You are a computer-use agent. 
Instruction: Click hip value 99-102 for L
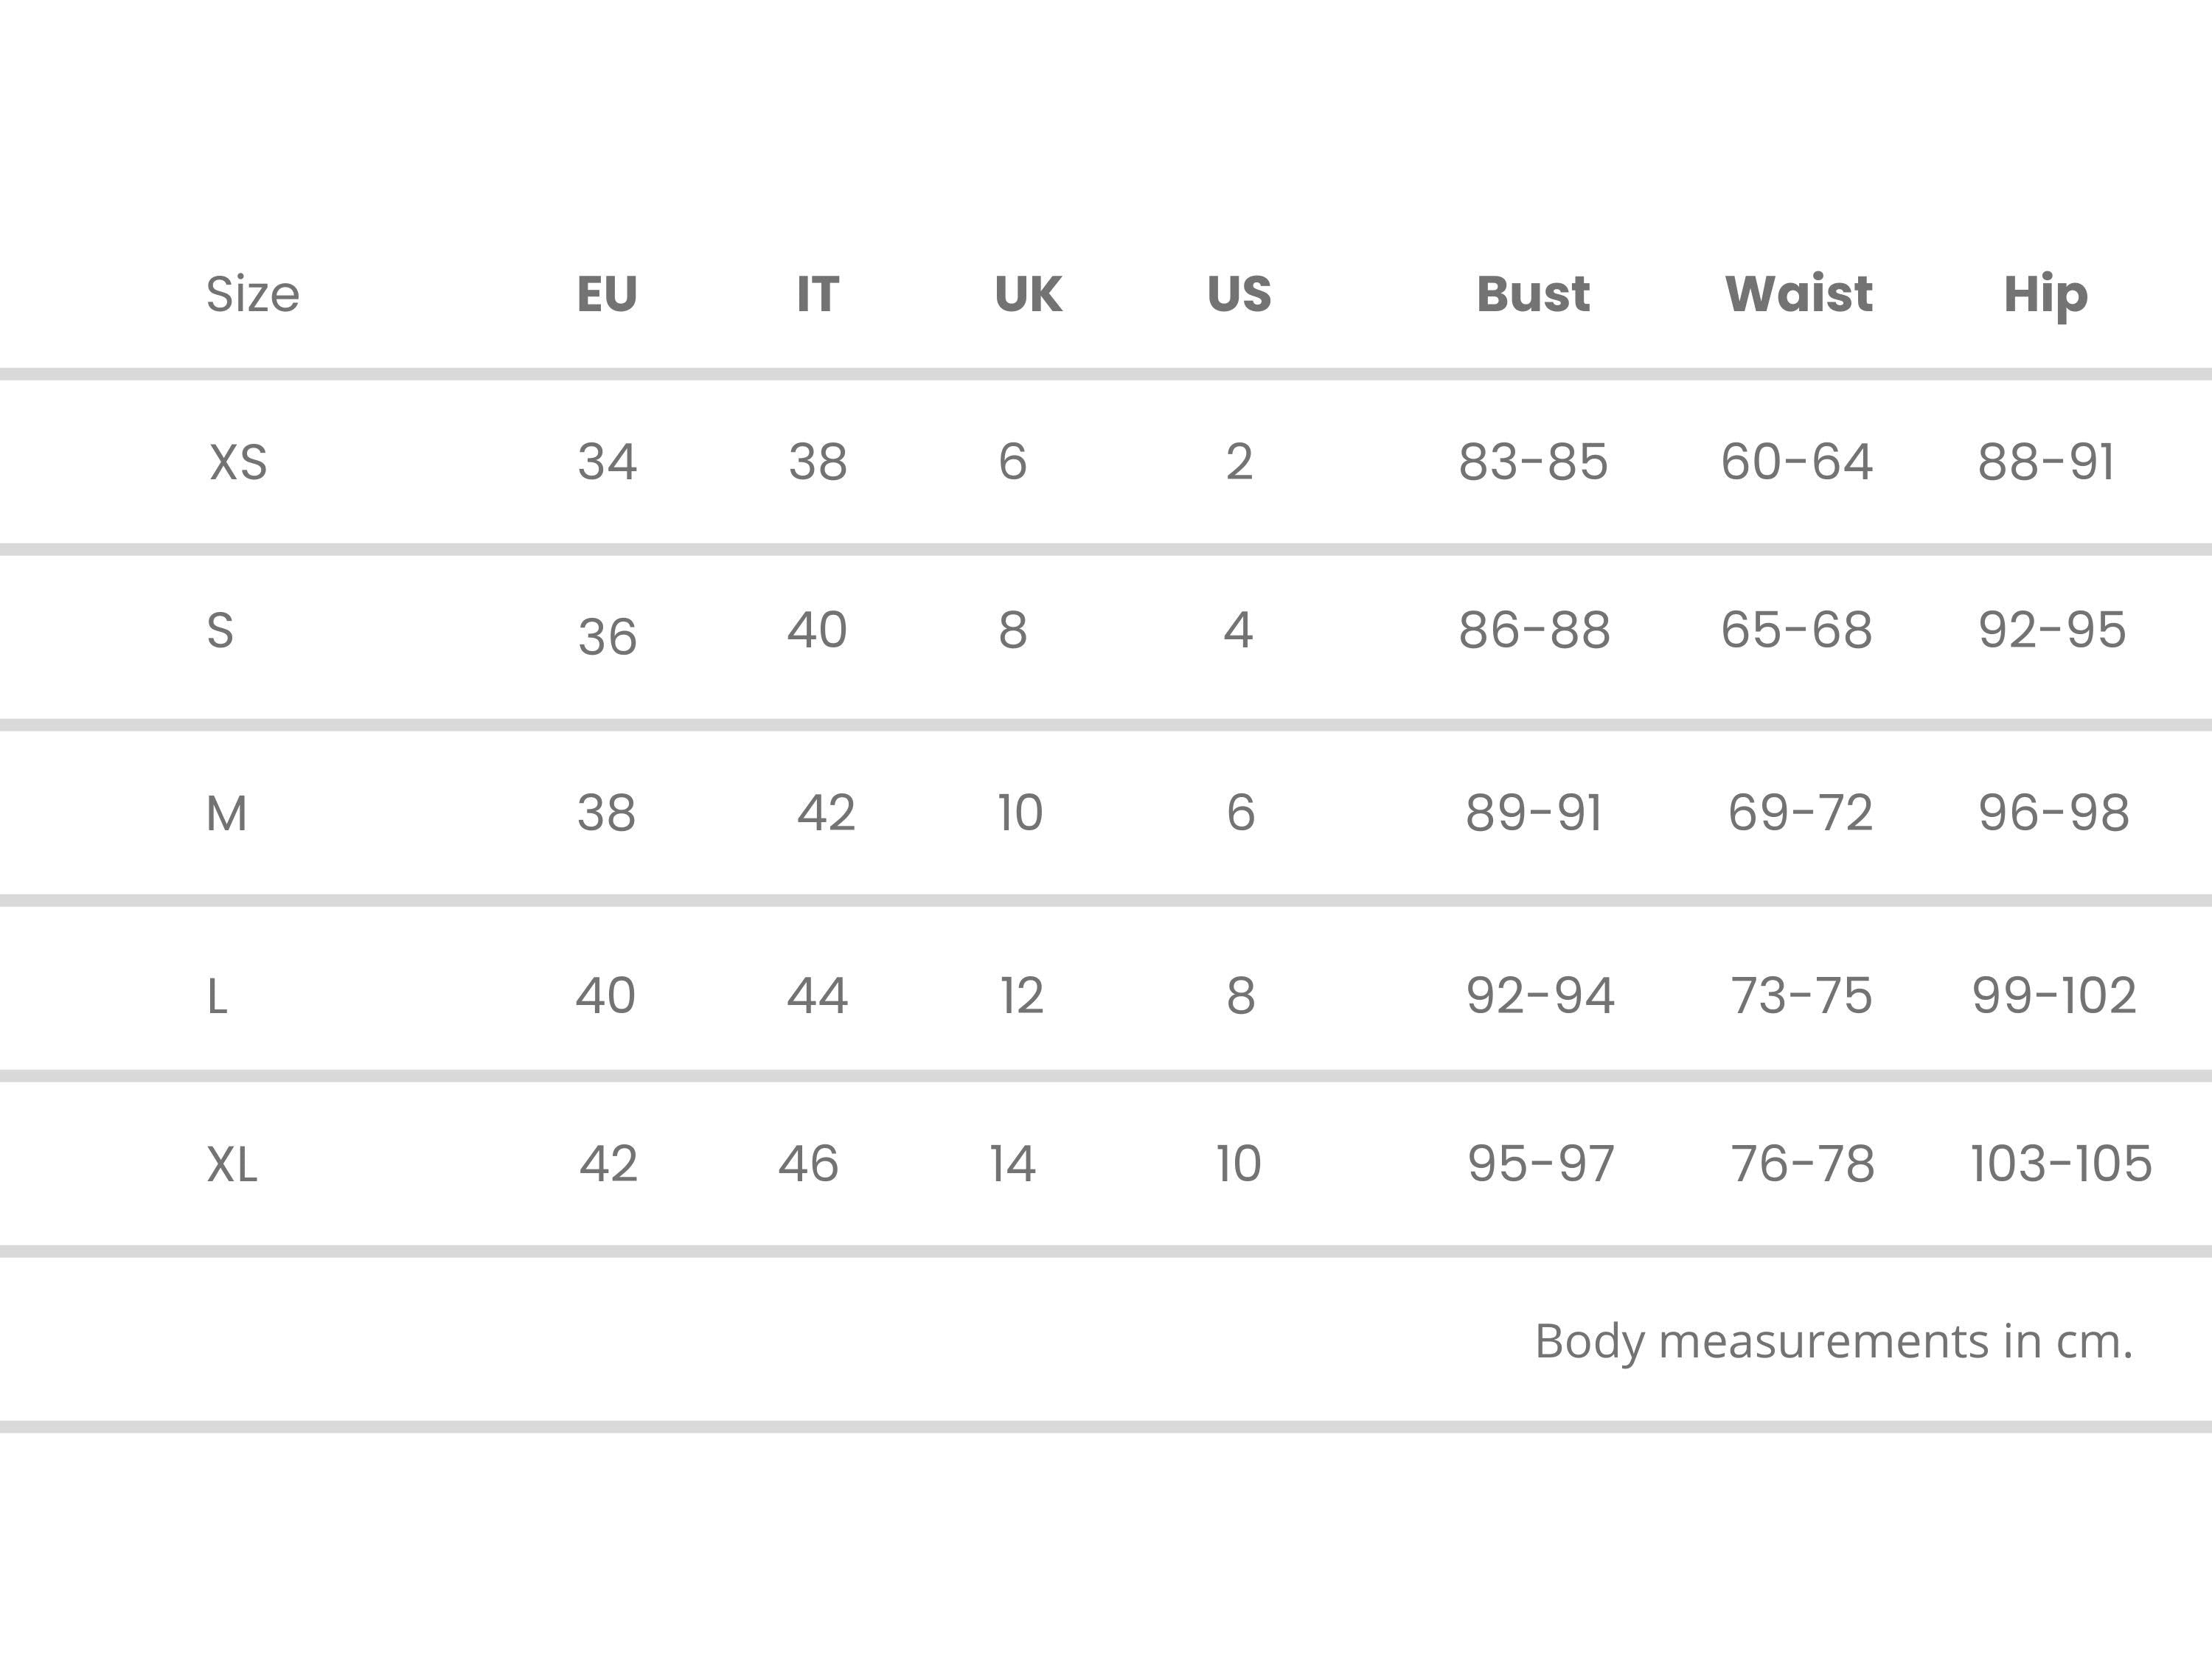pyautogui.click(x=2054, y=995)
